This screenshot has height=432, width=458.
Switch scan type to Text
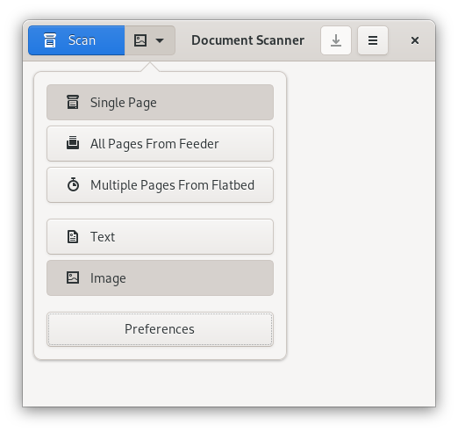(160, 237)
